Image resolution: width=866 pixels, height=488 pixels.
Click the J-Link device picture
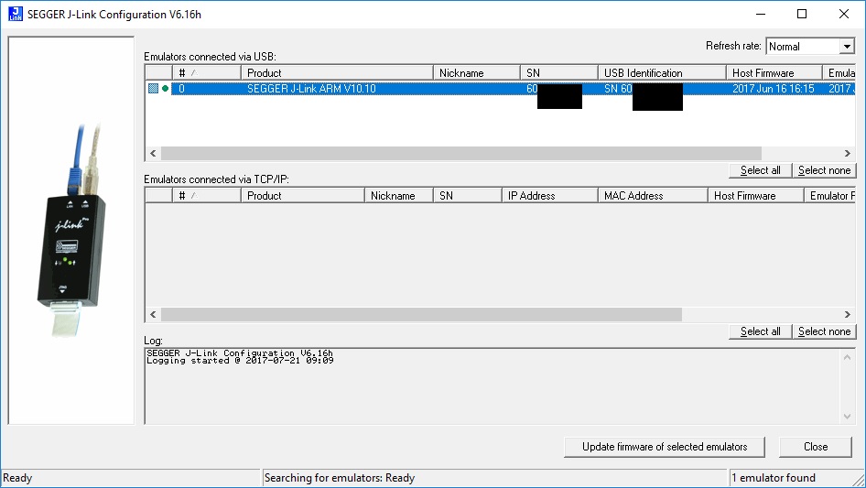pyautogui.click(x=71, y=231)
